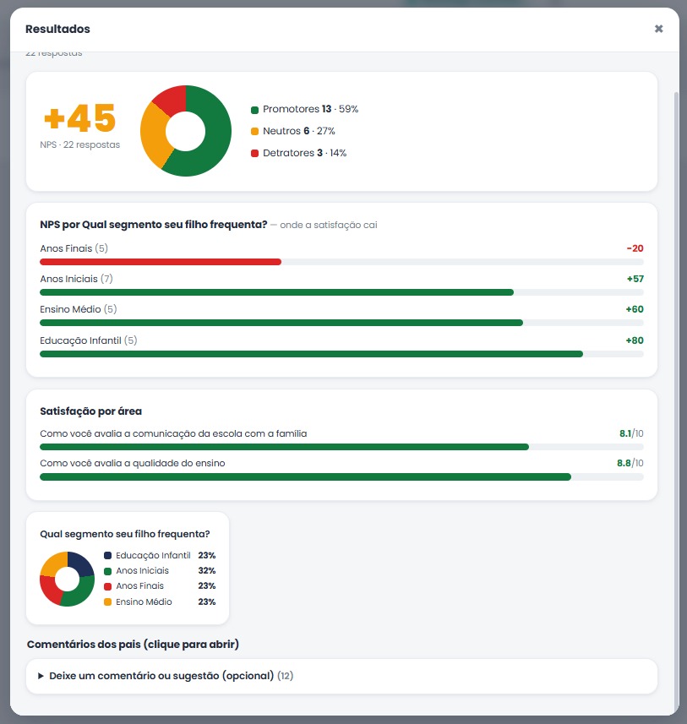The height and width of the screenshot is (724, 687).
Task: Click 'Anos Finais (5)' row label
Action: [x=74, y=248]
